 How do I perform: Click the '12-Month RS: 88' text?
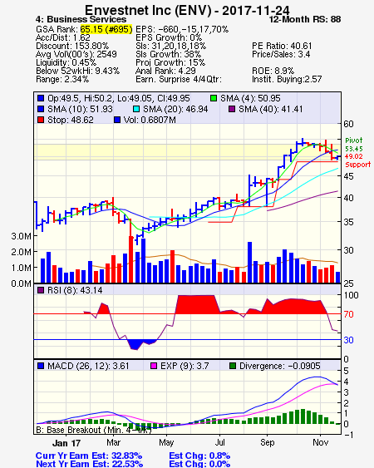point(305,19)
